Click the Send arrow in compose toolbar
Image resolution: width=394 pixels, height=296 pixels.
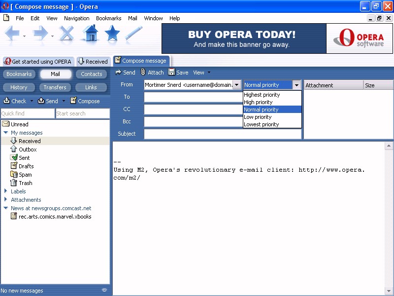pos(118,73)
